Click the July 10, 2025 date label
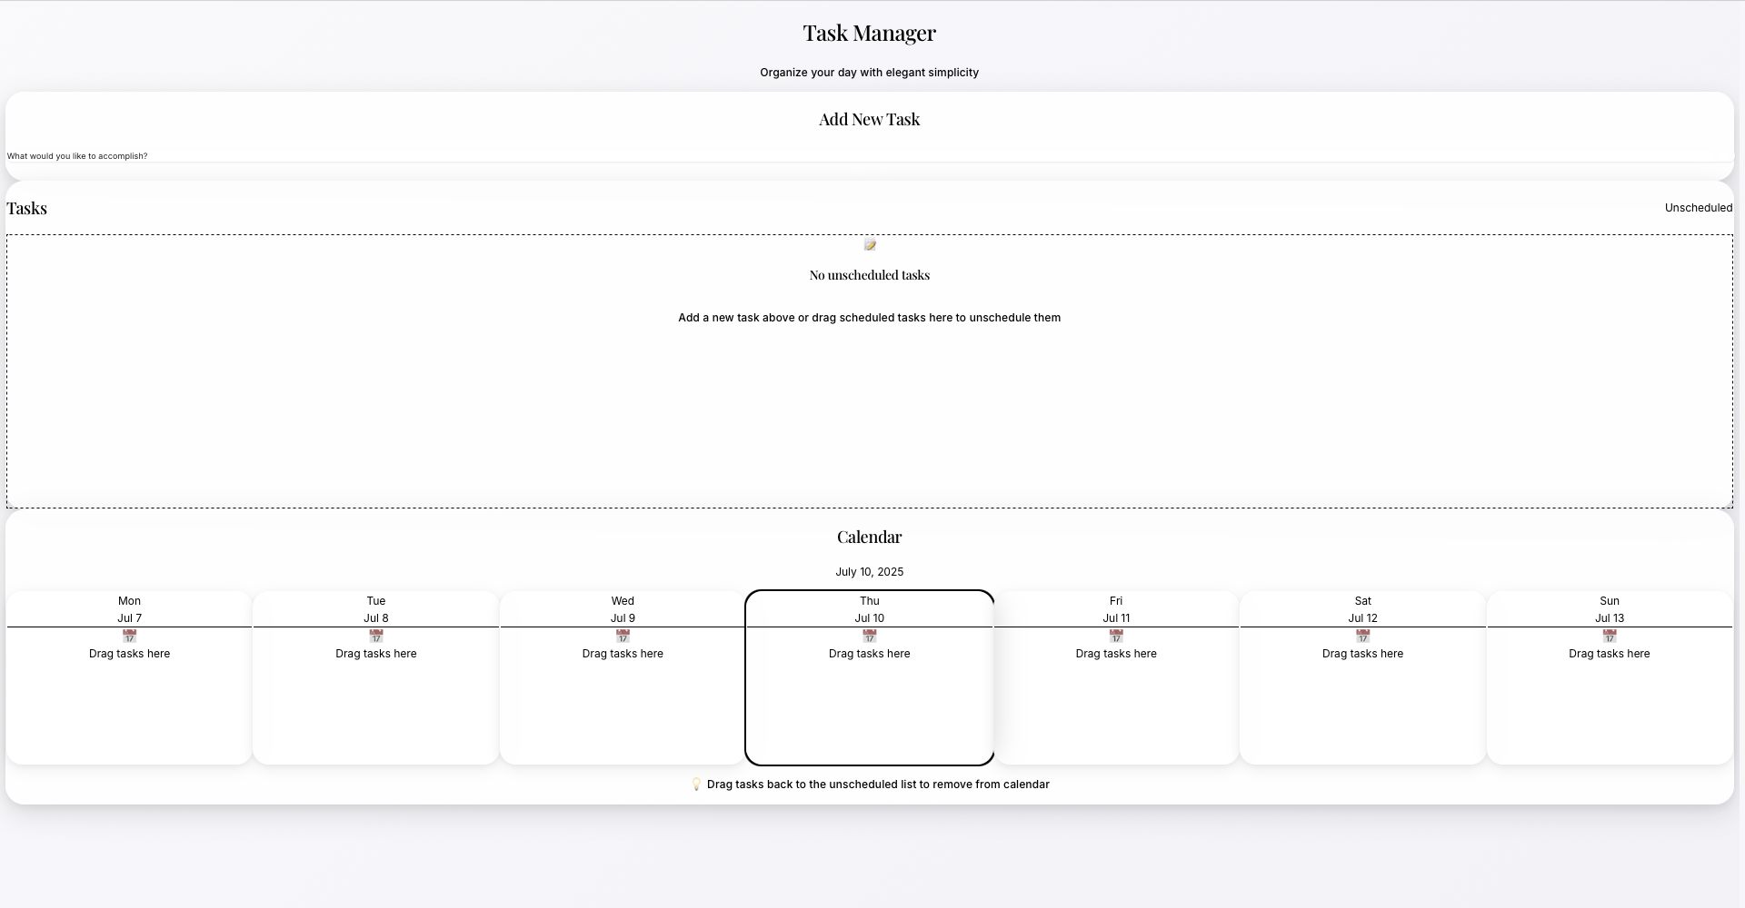The height and width of the screenshot is (908, 1745). [x=870, y=572]
